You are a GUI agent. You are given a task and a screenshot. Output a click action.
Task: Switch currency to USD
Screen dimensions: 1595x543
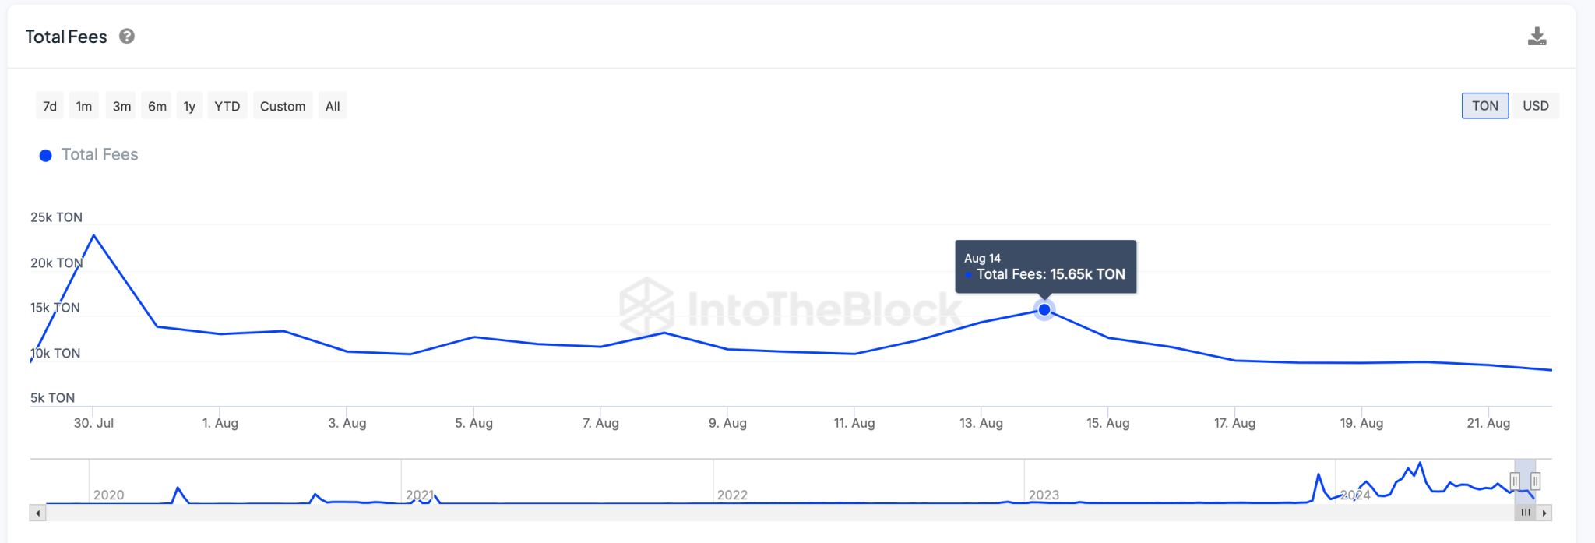(1535, 106)
